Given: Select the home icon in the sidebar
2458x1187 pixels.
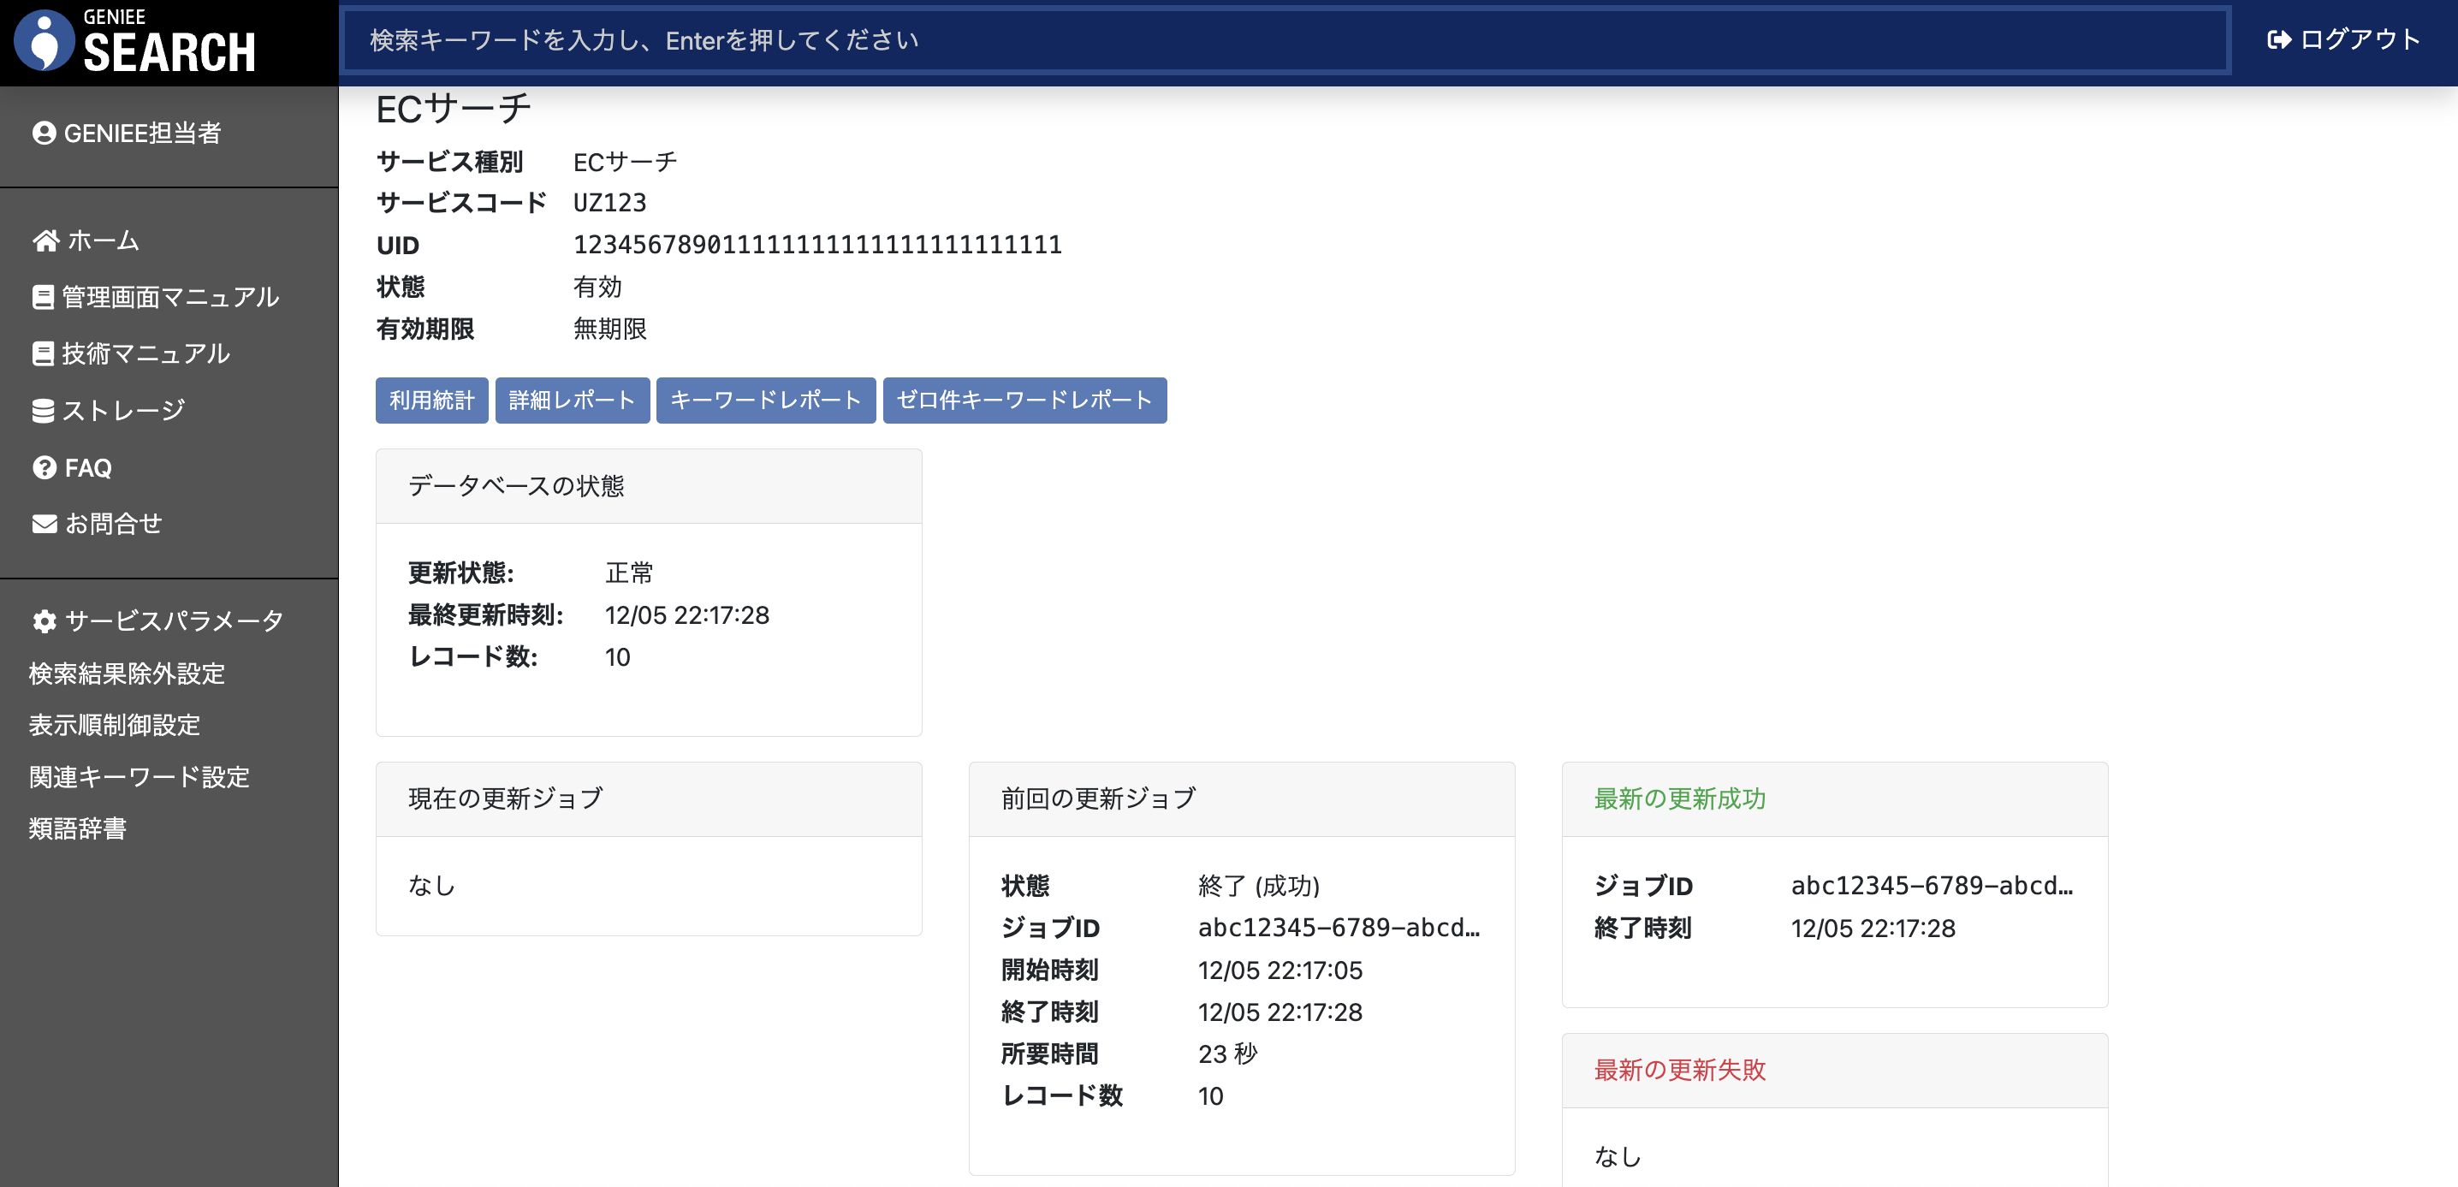Looking at the screenshot, I should (44, 240).
